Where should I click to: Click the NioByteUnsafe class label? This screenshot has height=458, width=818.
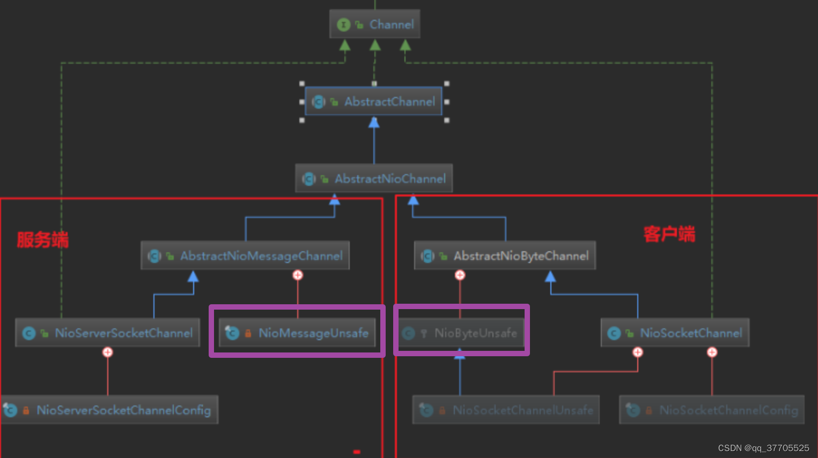coord(475,333)
